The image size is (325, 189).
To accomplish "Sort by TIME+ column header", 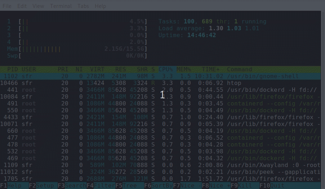I will click(210, 69).
